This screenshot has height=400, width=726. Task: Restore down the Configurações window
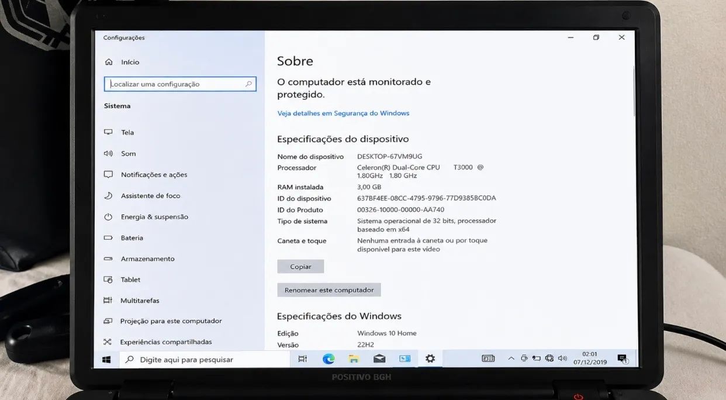(596, 37)
